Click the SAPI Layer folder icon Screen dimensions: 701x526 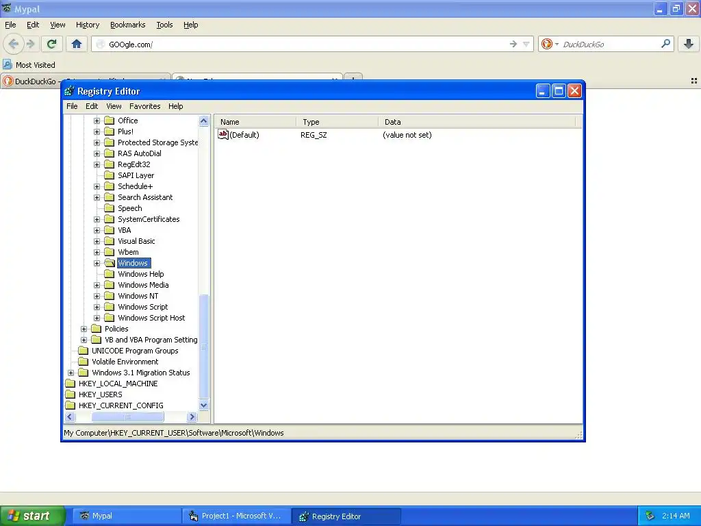pos(110,175)
